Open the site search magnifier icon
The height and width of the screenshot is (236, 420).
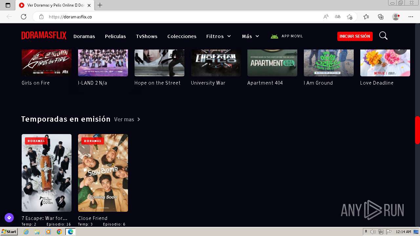pyautogui.click(x=383, y=36)
